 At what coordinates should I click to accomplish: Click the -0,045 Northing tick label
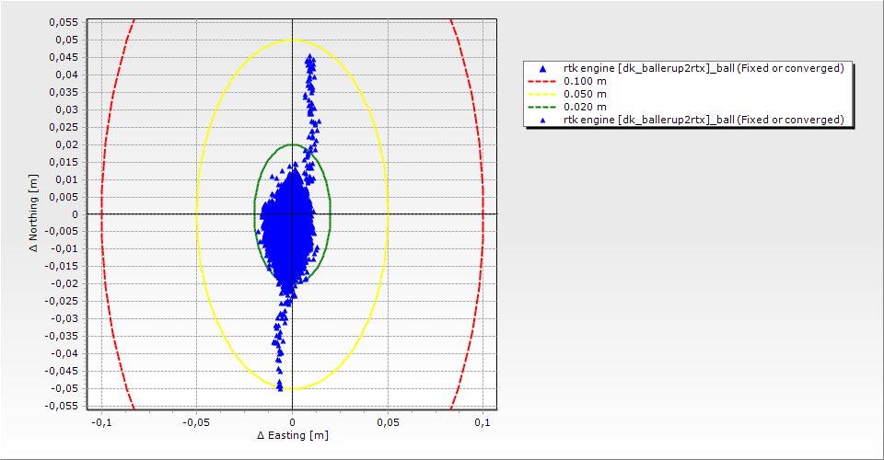62,371
